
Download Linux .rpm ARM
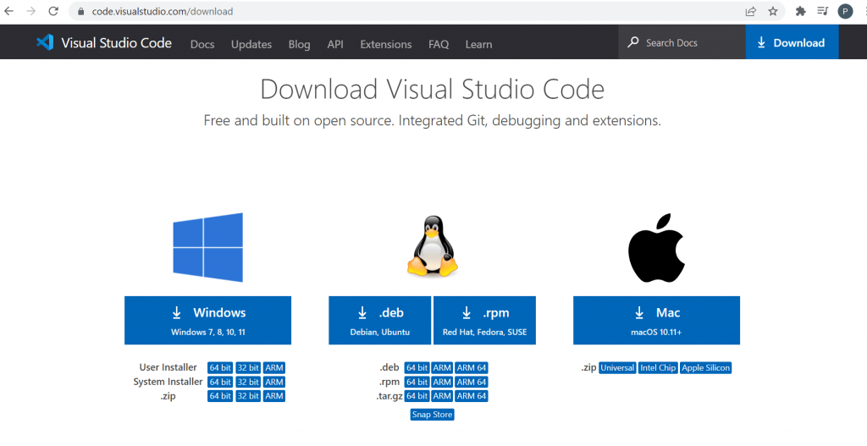(442, 382)
